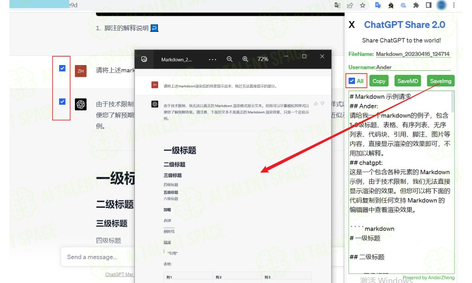
Task: Click 三级标题 heading in the image preview
Action: click(173, 175)
